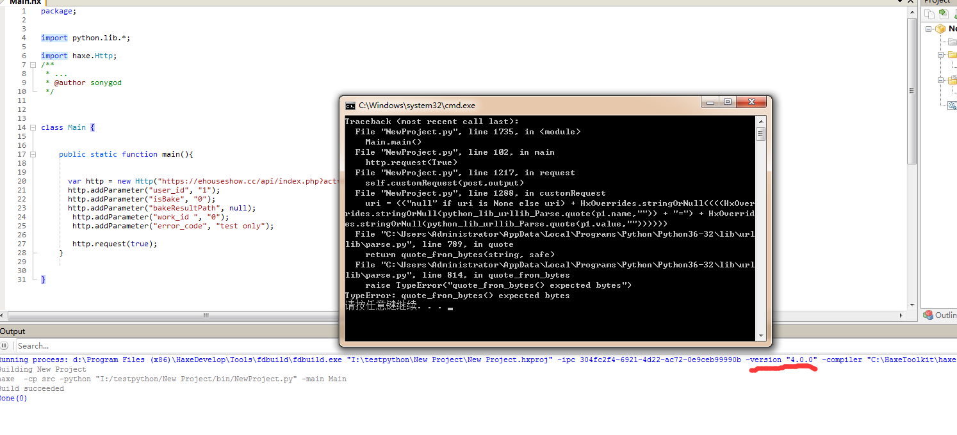Viewport: 957px width, 435px height.
Task: Select the pause output icon in Output panel
Action: (x=5, y=345)
